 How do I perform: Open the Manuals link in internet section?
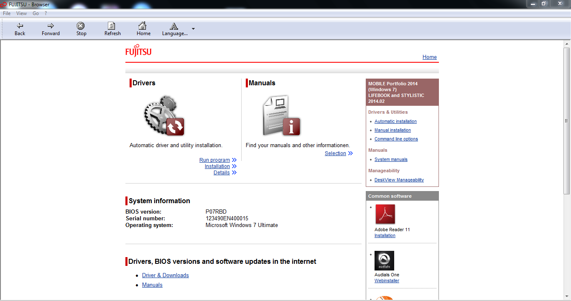[x=152, y=285]
